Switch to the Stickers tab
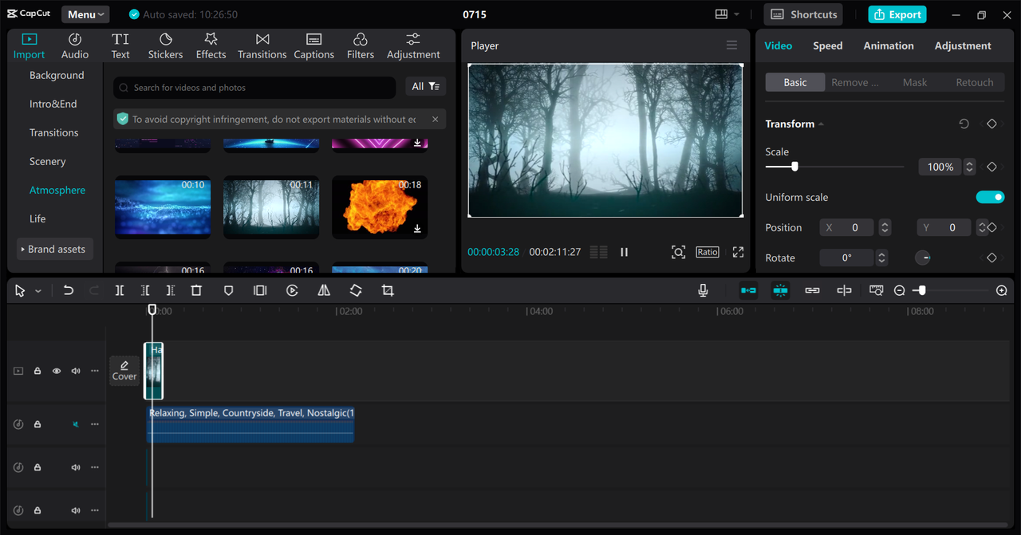1021x535 pixels. 165,46
